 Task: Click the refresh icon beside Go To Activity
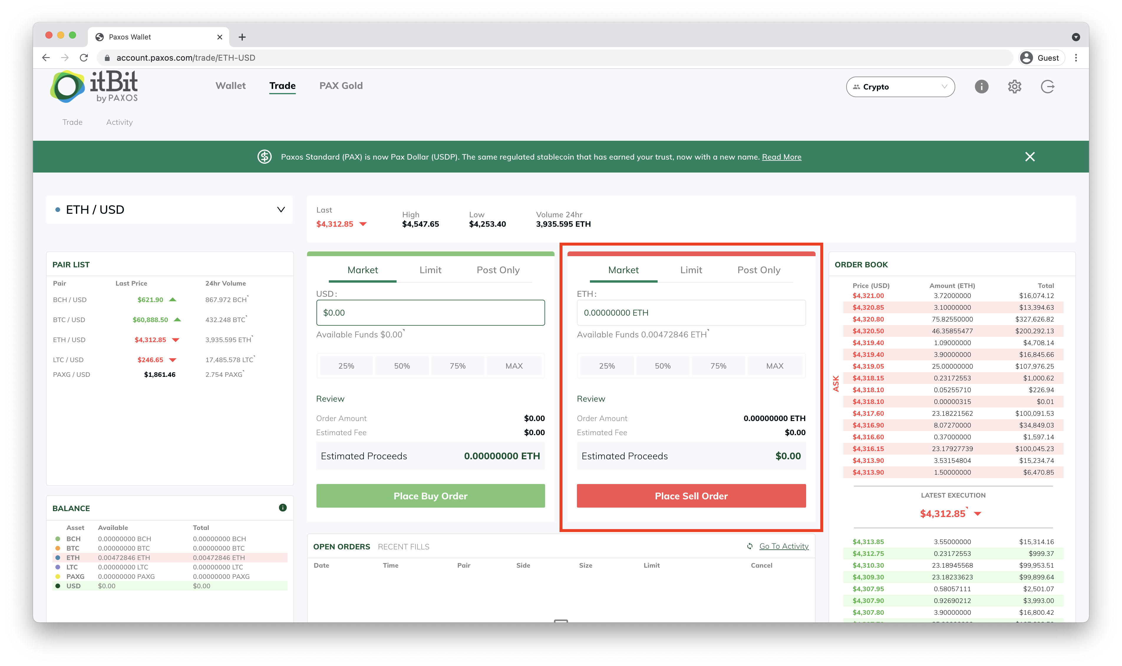point(749,546)
